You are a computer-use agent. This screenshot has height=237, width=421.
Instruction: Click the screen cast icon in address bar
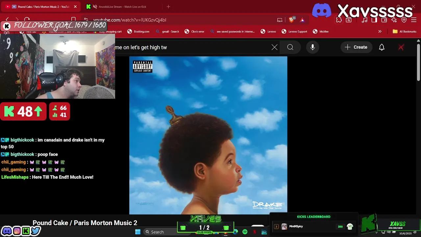coord(280,20)
